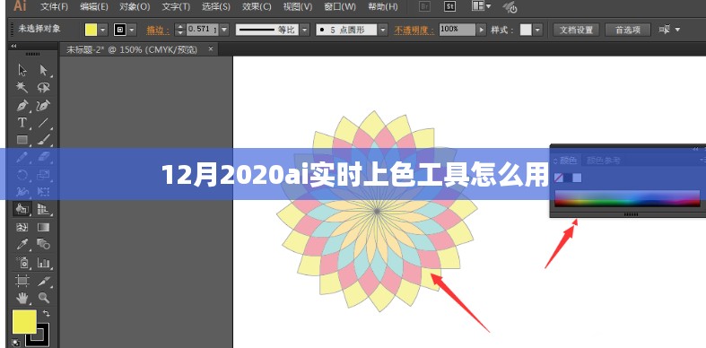Select the Live Paint Bucket tool
The height and width of the screenshot is (348, 706).
pyautogui.click(x=22, y=209)
